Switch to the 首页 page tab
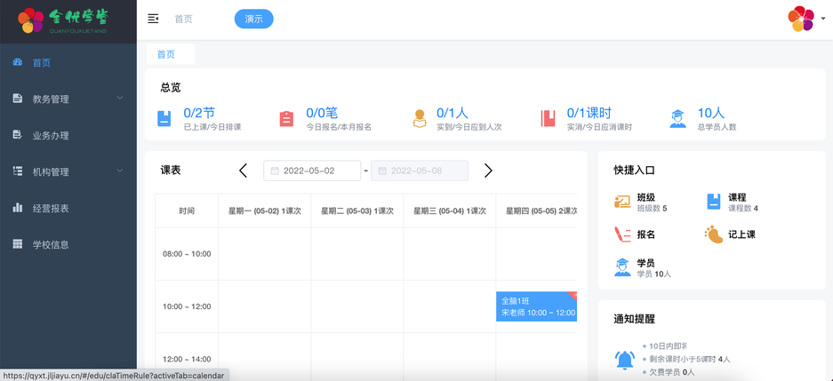The width and height of the screenshot is (833, 381). pyautogui.click(x=166, y=55)
